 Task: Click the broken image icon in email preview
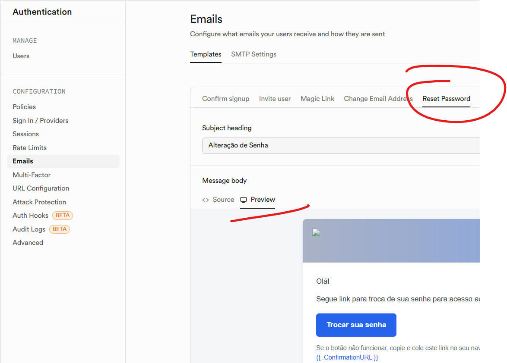316,233
